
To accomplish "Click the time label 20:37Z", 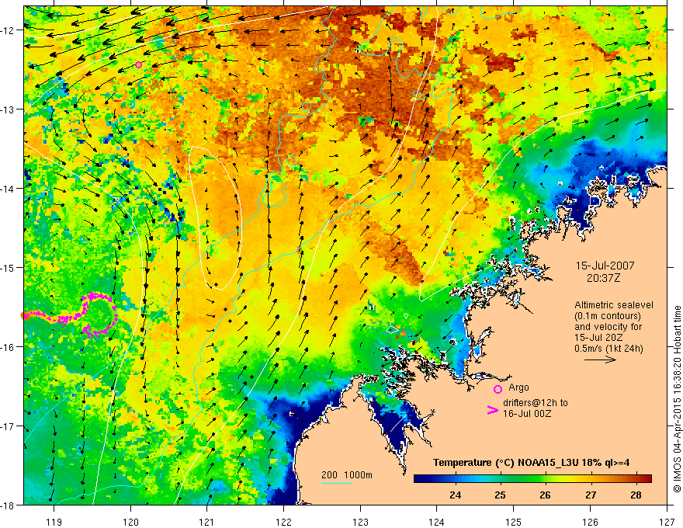I will [603, 278].
